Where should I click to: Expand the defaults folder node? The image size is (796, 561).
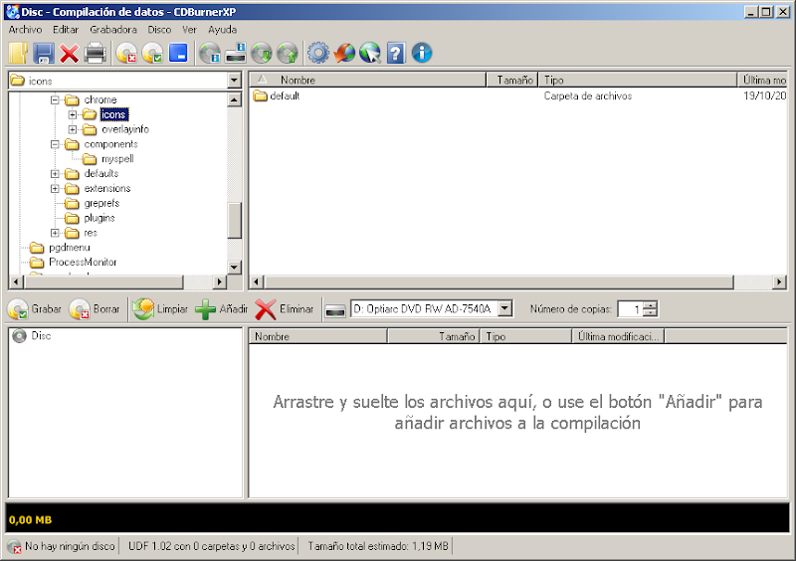pyautogui.click(x=55, y=174)
